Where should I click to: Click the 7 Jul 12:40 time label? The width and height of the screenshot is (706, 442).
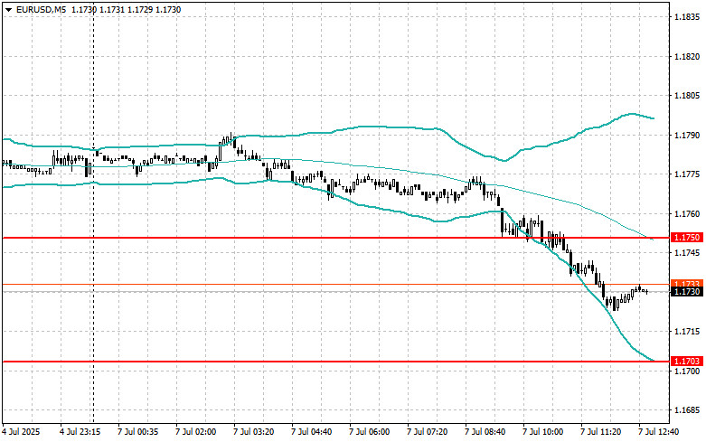coord(658,432)
